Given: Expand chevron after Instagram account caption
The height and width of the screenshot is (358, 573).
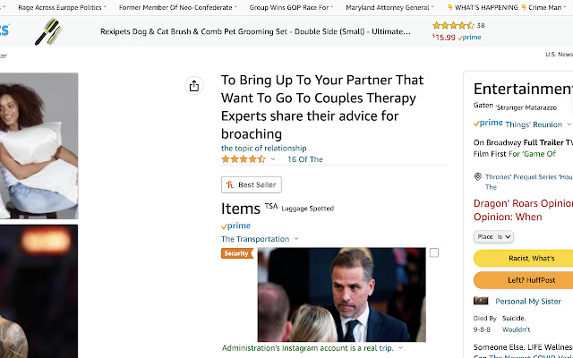Looking at the screenshot, I should tap(400, 348).
